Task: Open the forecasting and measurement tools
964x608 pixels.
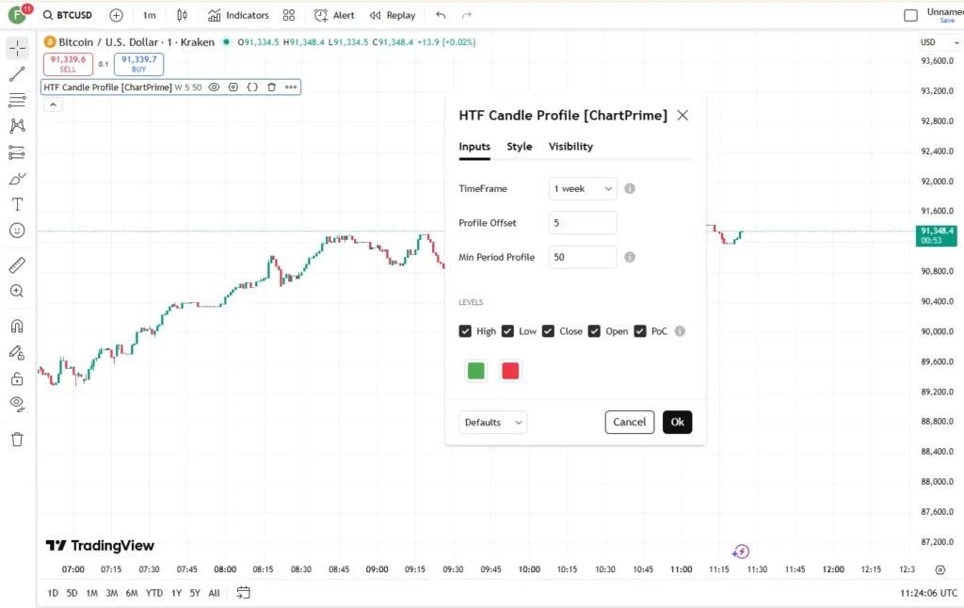Action: click(x=17, y=152)
